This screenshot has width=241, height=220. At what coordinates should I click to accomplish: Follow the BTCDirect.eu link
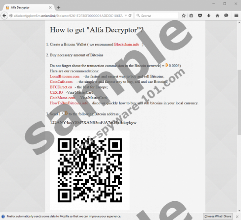pos(61,87)
